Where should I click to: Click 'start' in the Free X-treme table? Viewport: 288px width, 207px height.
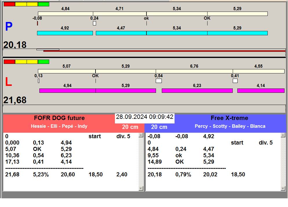click(x=237, y=143)
